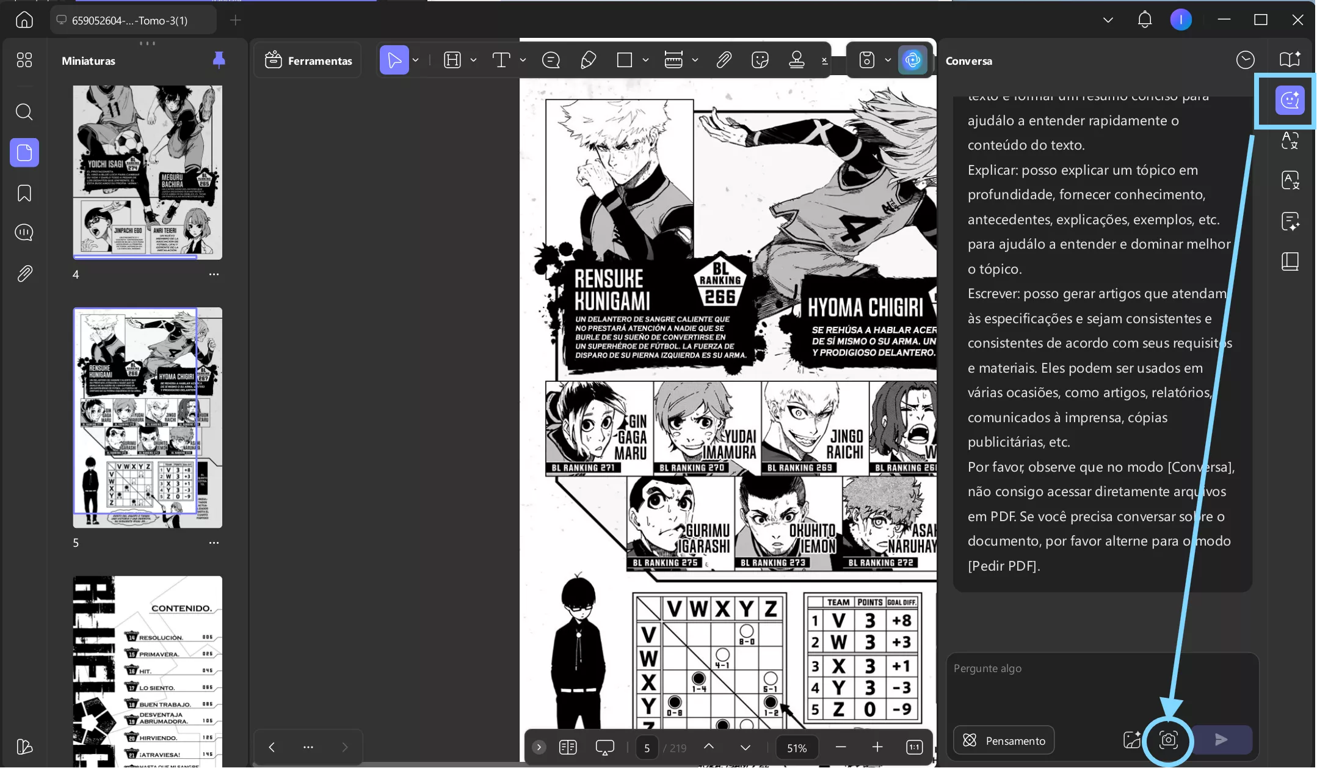Open the navigation more options dots
The width and height of the screenshot is (1317, 768).
click(308, 747)
